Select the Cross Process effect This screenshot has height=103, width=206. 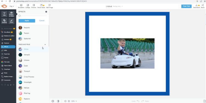coord(33,77)
